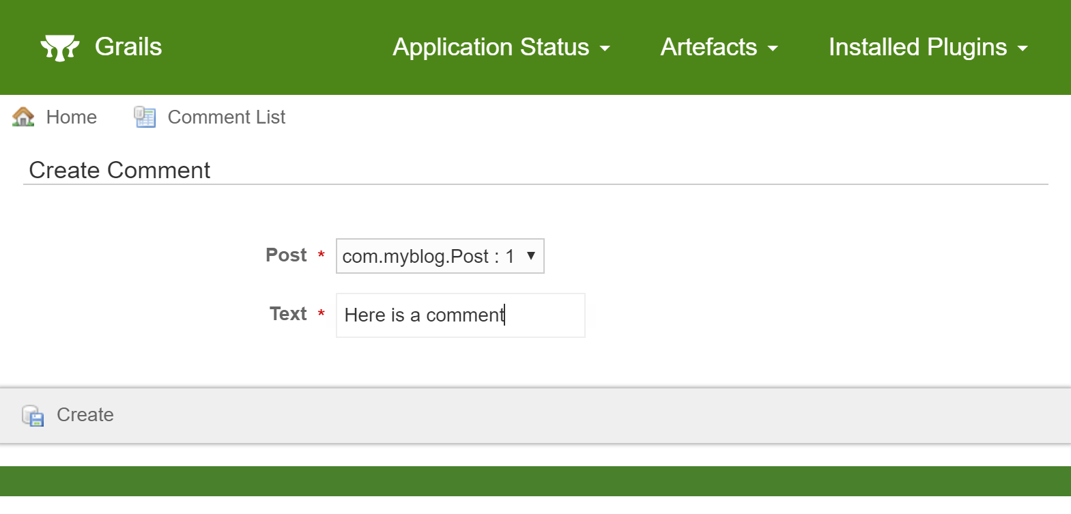Click the Create Comment heading
This screenshot has width=1071, height=514.
(119, 170)
